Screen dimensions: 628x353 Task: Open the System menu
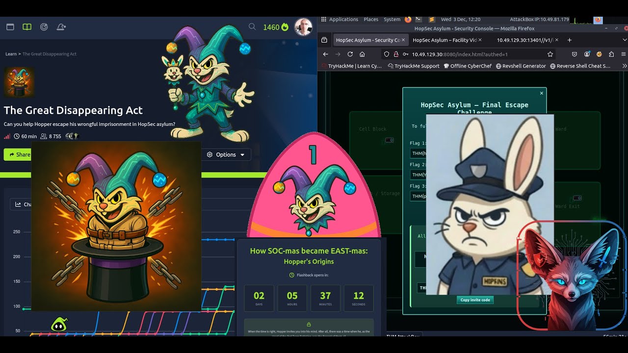click(392, 20)
